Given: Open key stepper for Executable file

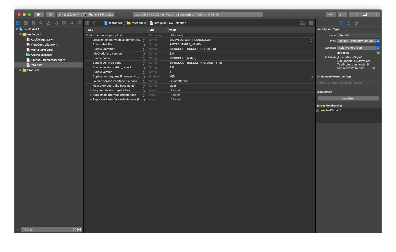Looking at the screenshot, I should [144, 45].
